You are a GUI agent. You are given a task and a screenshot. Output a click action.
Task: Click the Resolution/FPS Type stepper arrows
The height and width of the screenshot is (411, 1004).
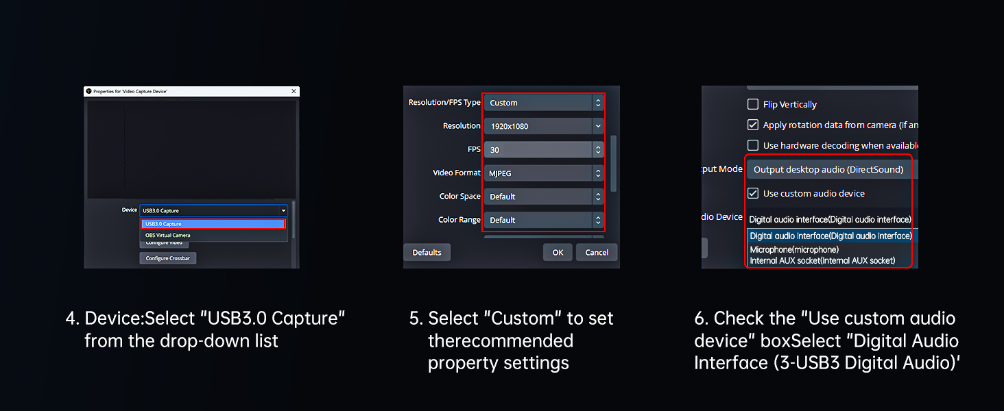[x=598, y=102]
